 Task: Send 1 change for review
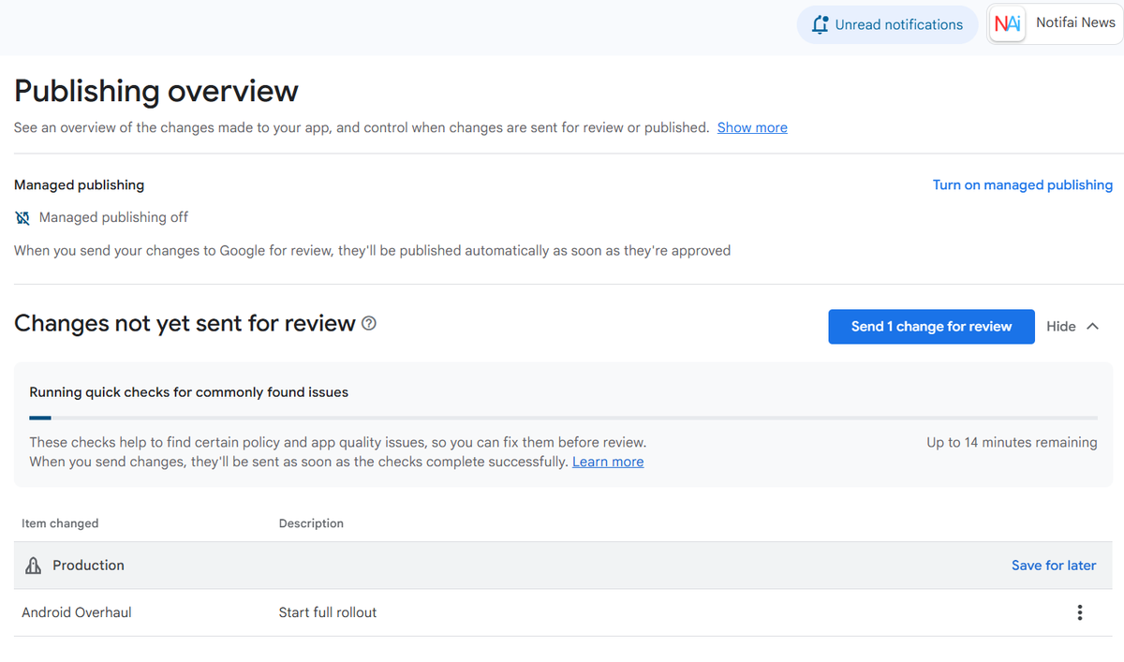pos(931,327)
